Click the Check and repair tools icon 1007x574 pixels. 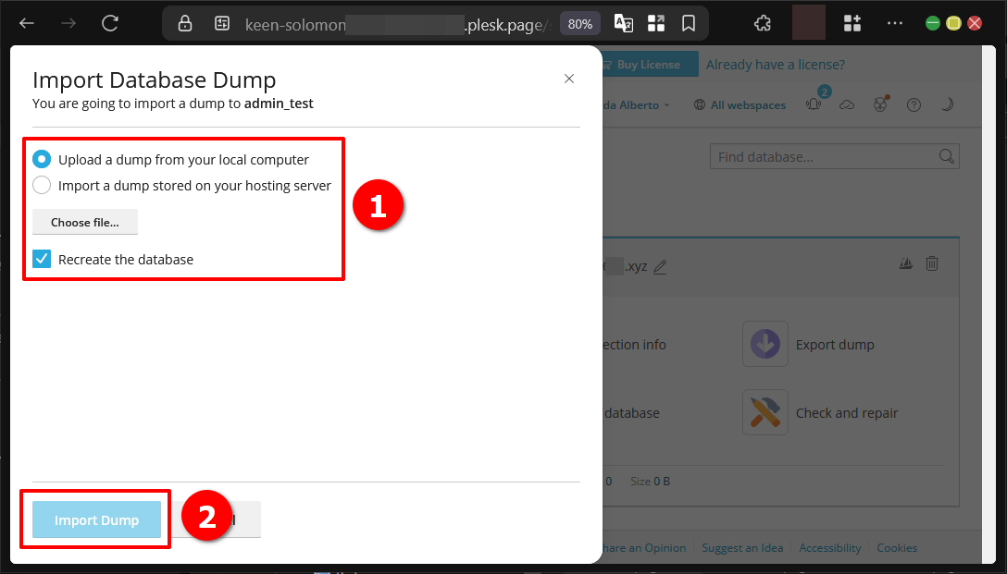pyautogui.click(x=765, y=412)
